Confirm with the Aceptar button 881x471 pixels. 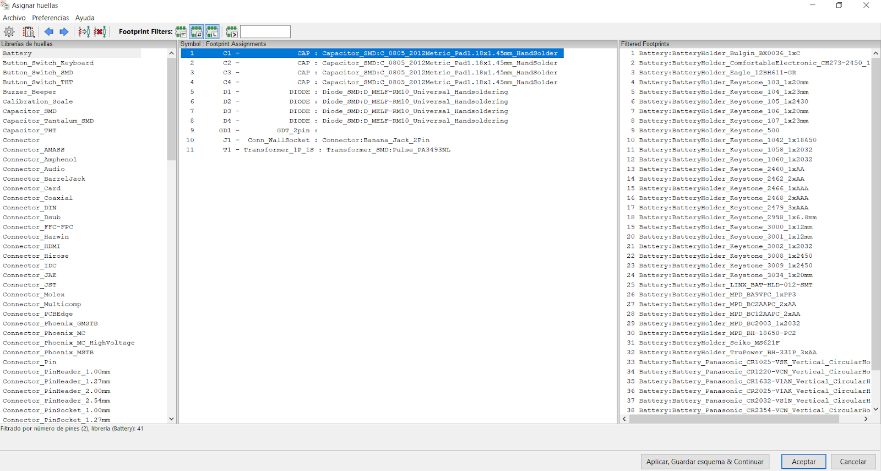click(x=804, y=462)
